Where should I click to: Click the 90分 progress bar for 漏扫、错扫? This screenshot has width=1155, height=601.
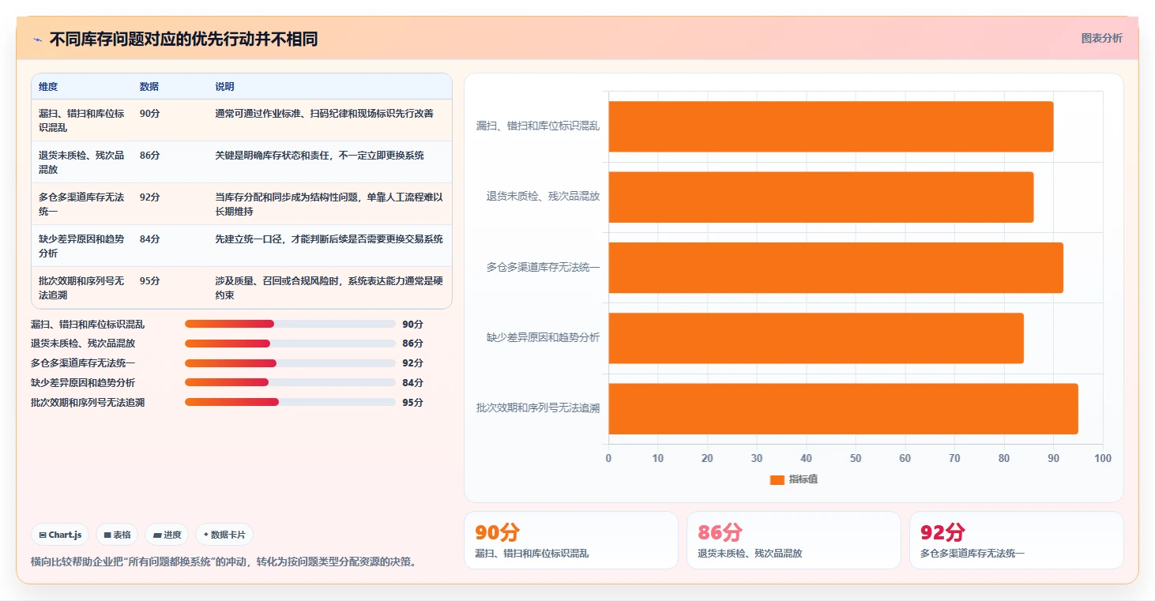(x=290, y=324)
